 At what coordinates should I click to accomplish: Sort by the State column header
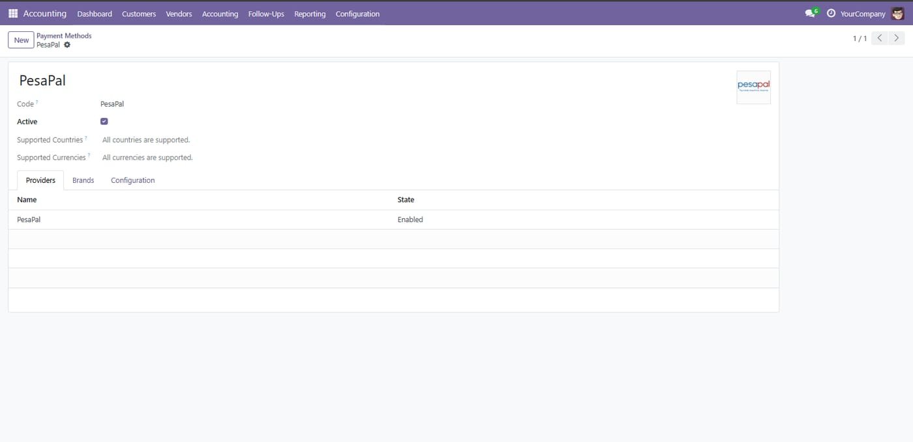click(x=406, y=200)
